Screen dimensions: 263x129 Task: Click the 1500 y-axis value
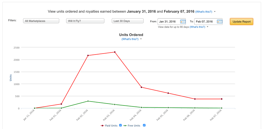(x=17, y=72)
